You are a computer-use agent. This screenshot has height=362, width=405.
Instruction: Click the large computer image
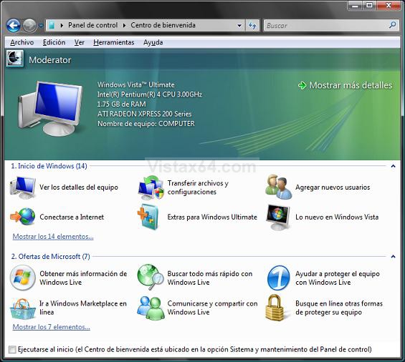coord(50,108)
